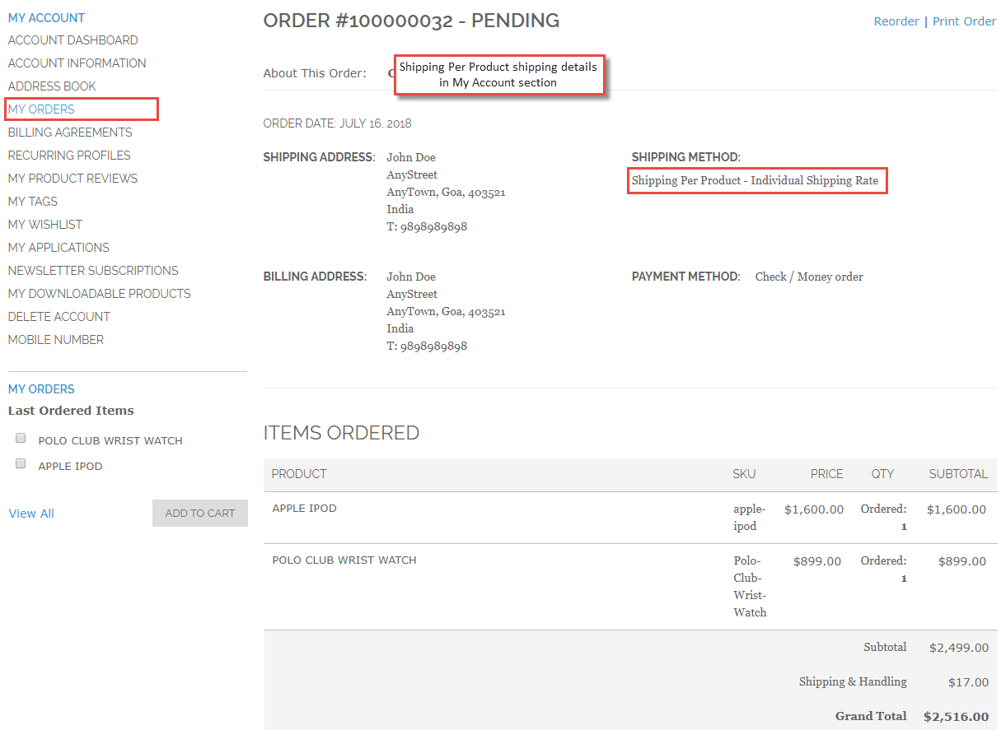Click the Print Order link
The height and width of the screenshot is (730, 1001).
[965, 21]
